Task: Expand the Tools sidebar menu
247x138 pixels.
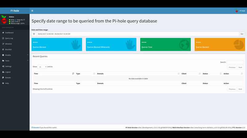Action: [15, 61]
